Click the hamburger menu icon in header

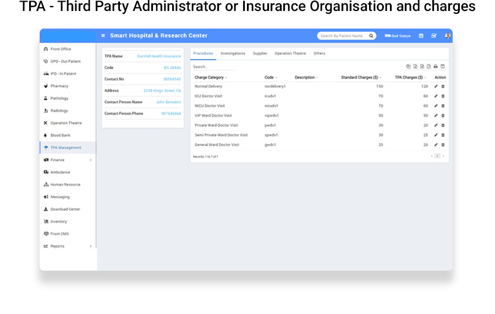[x=103, y=36]
